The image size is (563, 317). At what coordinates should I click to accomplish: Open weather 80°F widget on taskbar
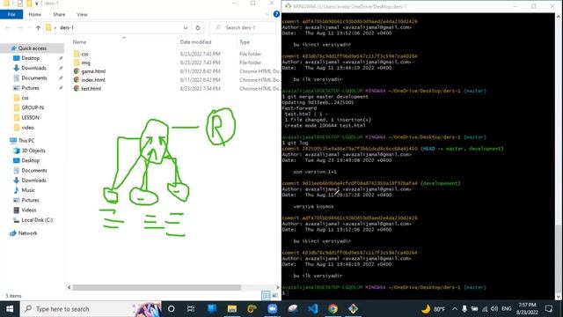tap(433, 309)
